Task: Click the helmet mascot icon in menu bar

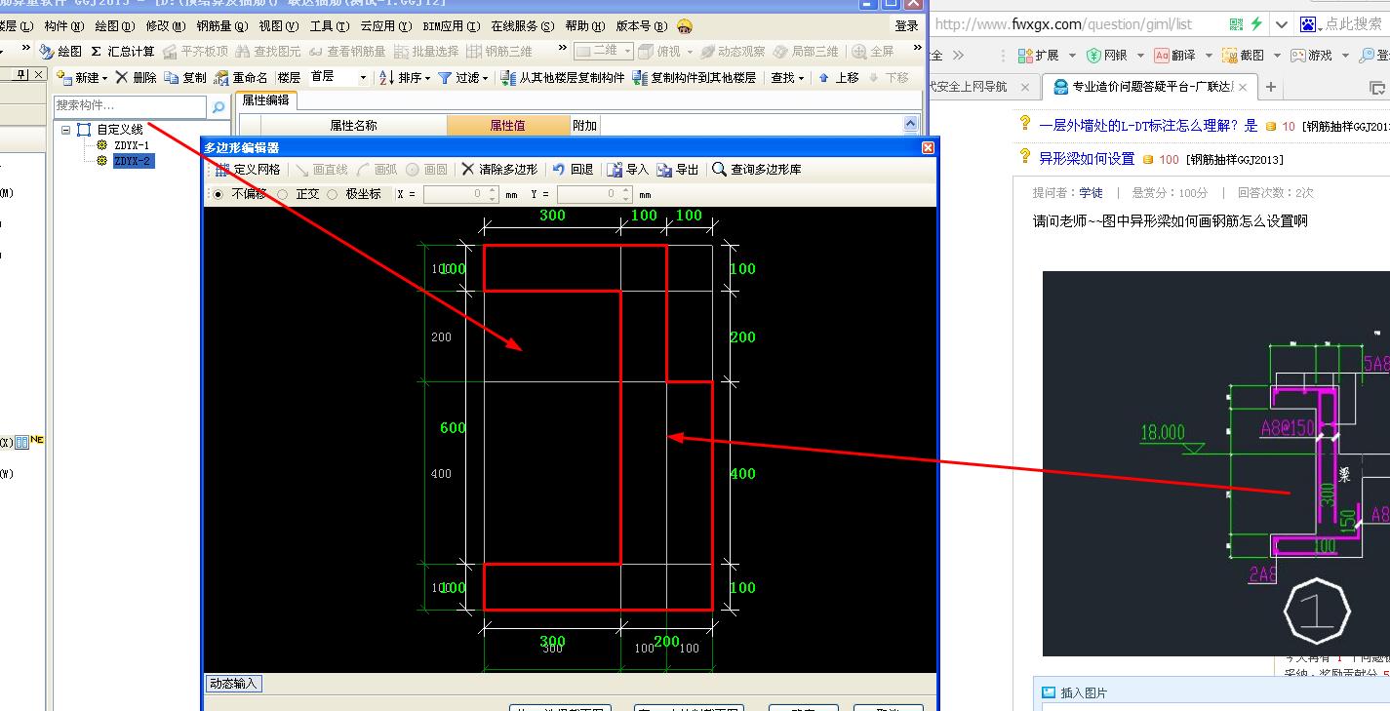Action: (685, 26)
